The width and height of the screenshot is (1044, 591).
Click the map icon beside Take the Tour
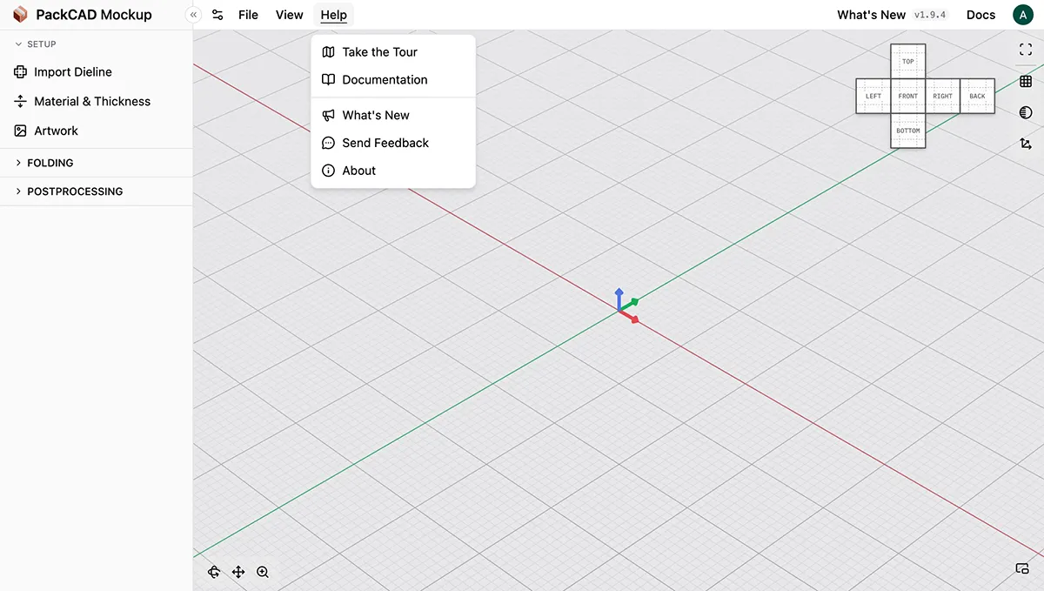pos(328,52)
